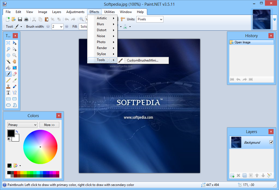Open the Distort submenu
This screenshot has height=190, width=279.
click(103, 30)
